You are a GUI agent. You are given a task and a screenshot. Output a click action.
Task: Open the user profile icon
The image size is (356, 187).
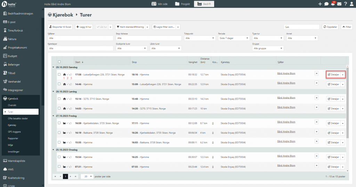tap(351, 4)
